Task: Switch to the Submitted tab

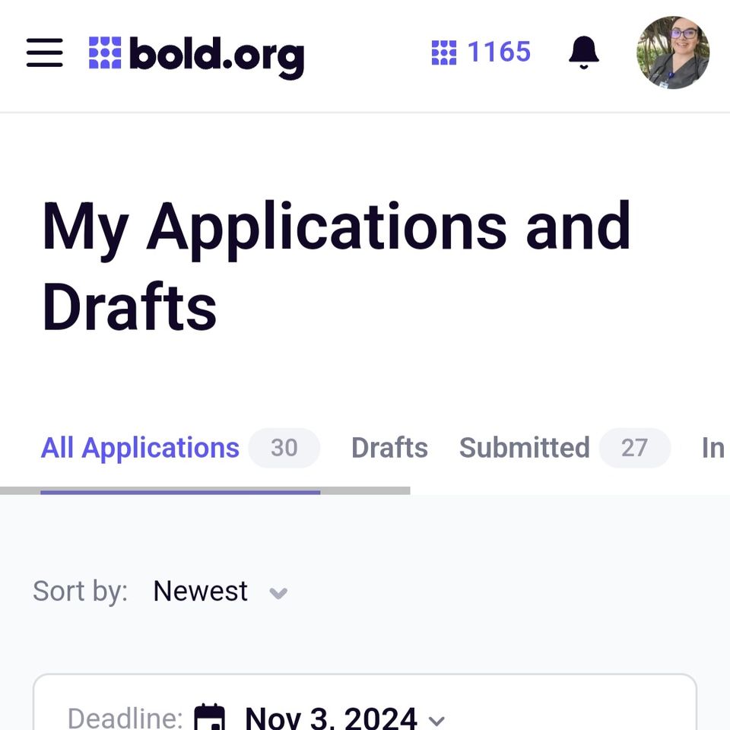Action: tap(524, 448)
